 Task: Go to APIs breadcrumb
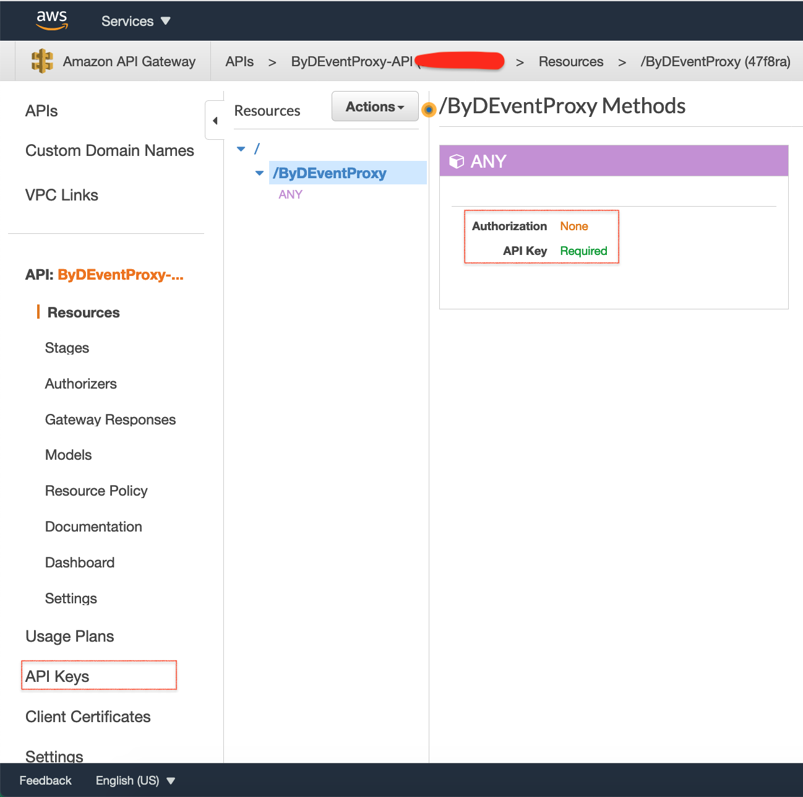(x=239, y=62)
